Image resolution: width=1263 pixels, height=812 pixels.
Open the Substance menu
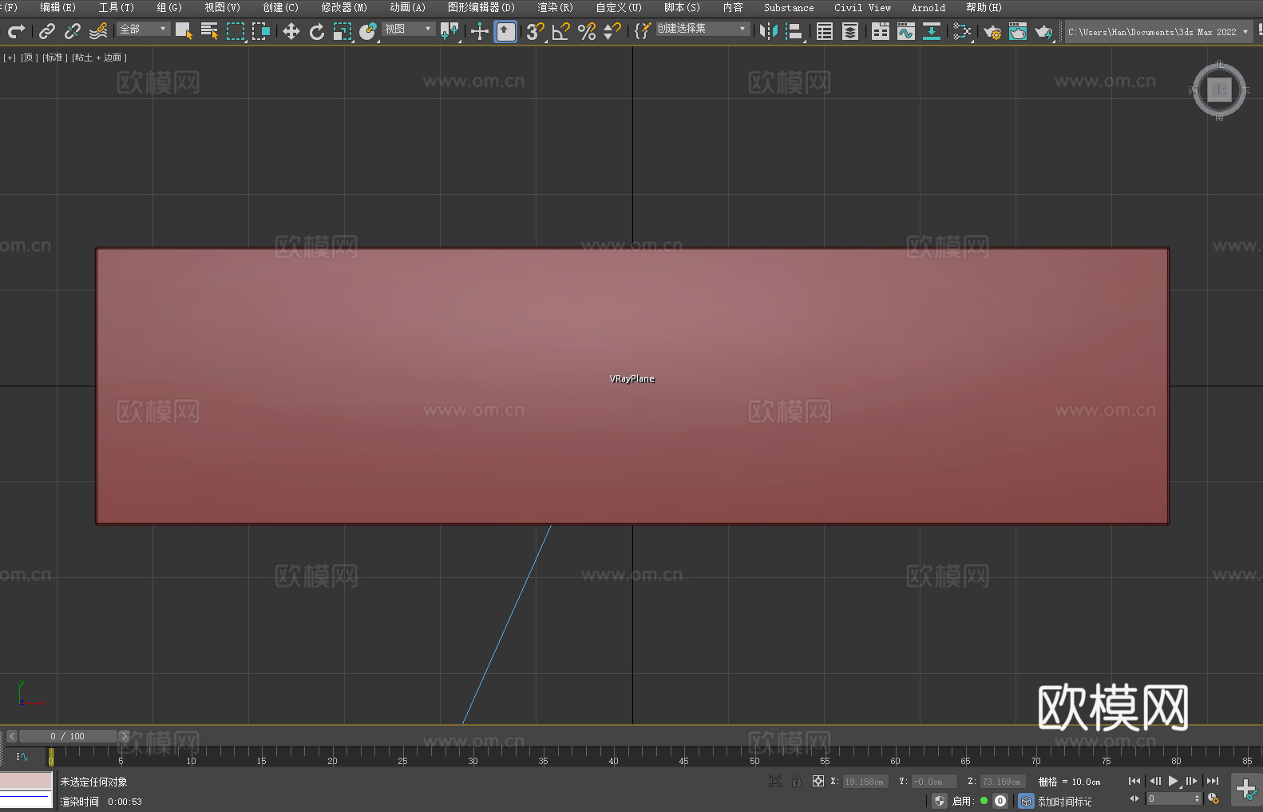pos(789,7)
